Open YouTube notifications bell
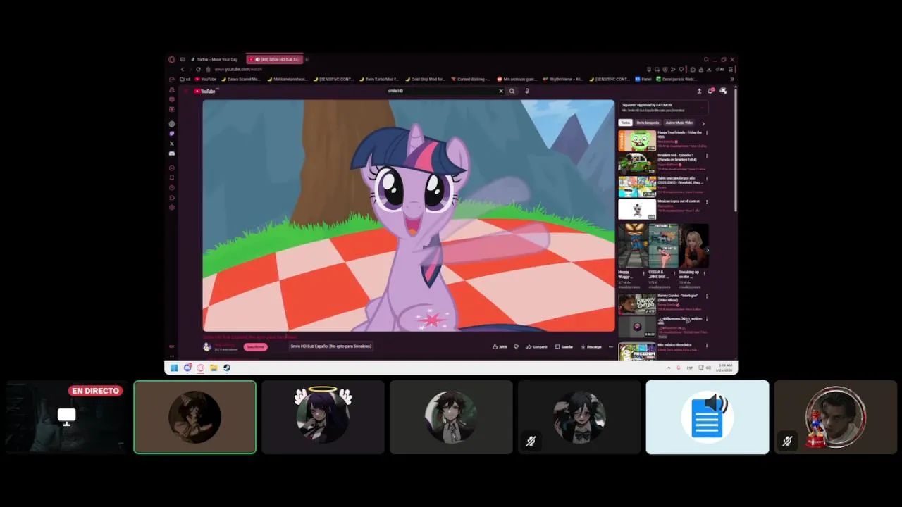 click(711, 91)
